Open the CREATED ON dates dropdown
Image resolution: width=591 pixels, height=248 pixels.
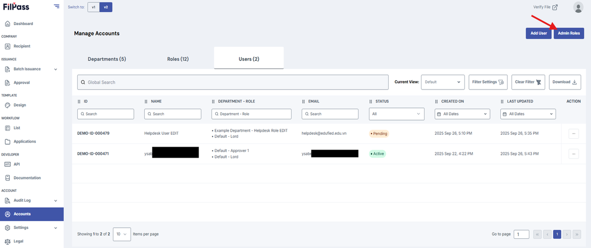pyautogui.click(x=462, y=114)
